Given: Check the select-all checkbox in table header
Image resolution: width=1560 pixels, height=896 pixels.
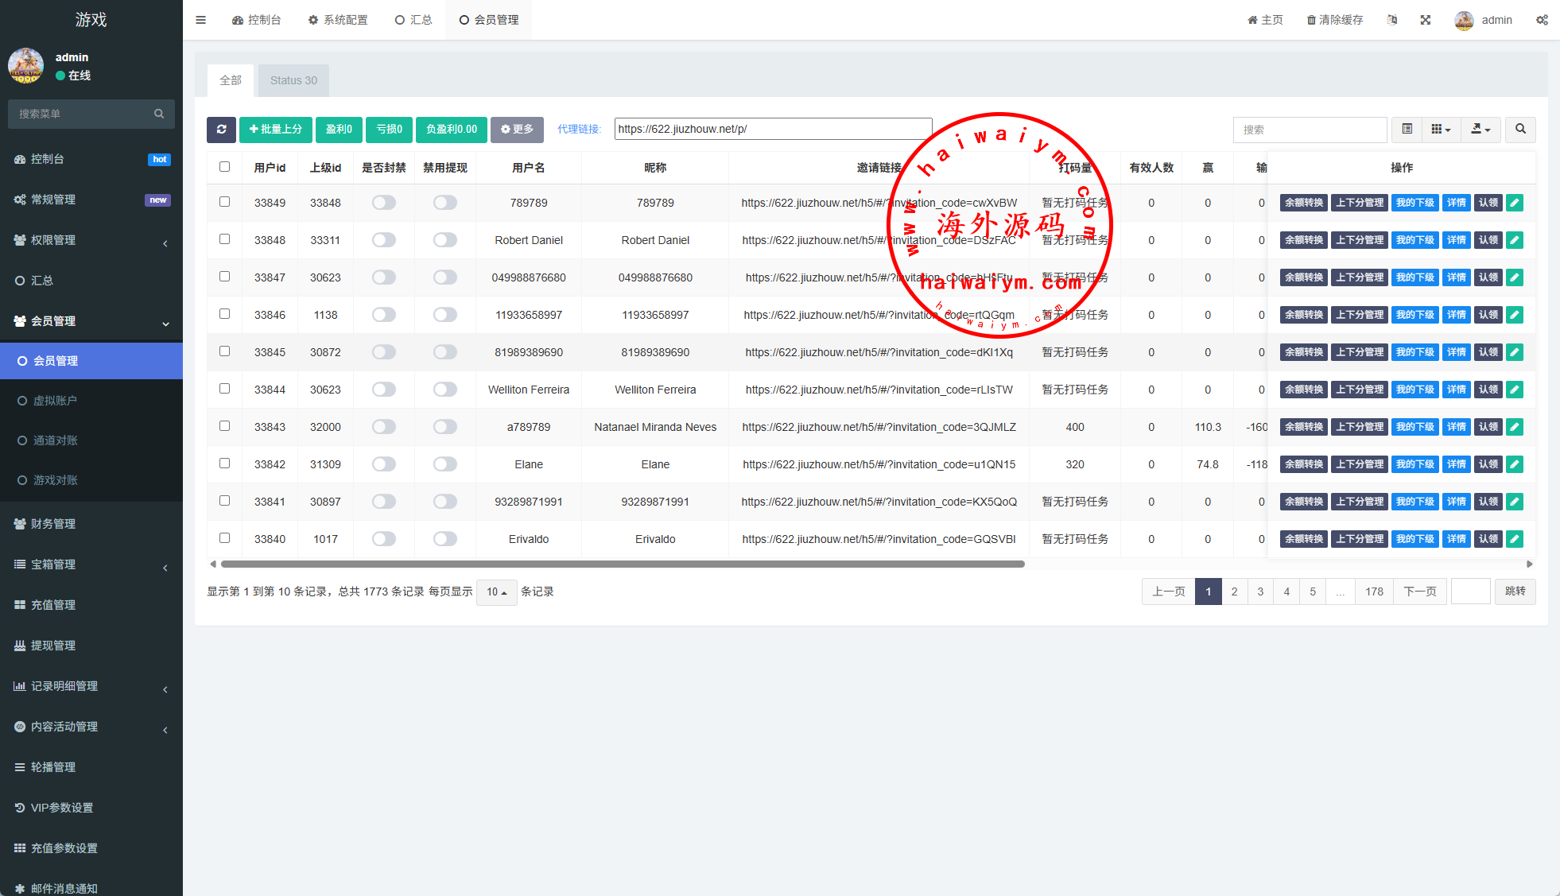Looking at the screenshot, I should pyautogui.click(x=224, y=167).
